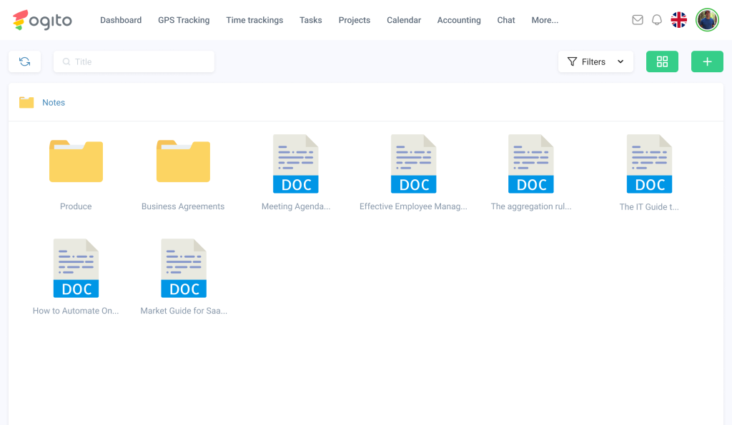This screenshot has width=732, height=425.
Task: Open the GPS Tracking menu
Action: (184, 20)
